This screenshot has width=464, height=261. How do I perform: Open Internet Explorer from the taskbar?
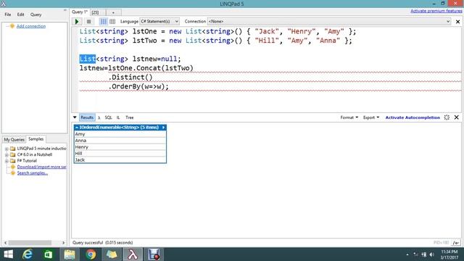point(28,254)
